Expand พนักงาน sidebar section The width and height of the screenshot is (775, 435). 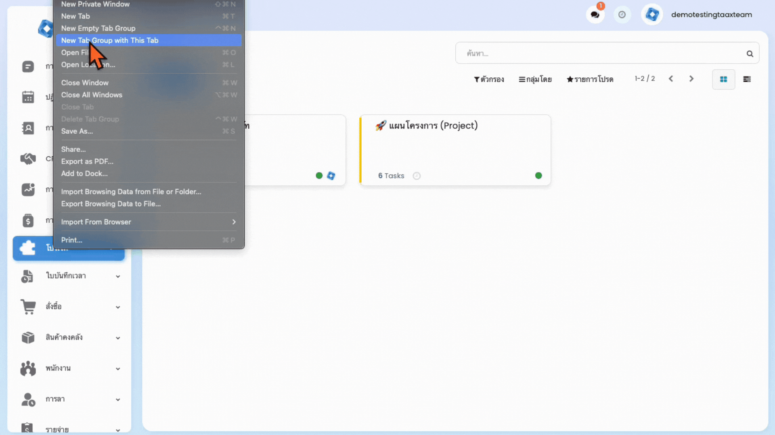(x=118, y=369)
